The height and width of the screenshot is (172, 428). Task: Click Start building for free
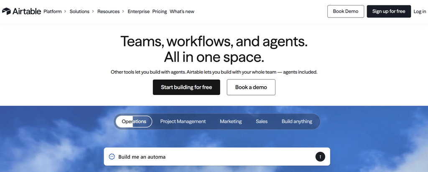pyautogui.click(x=186, y=87)
